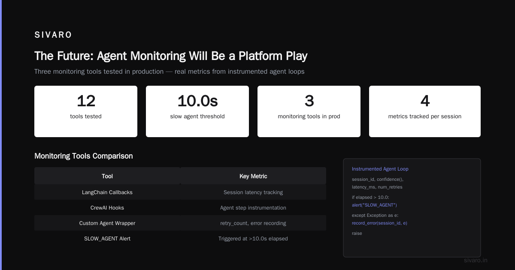Image resolution: width=515 pixels, height=270 pixels.
Task: Click the '3' monitoring tools in prod card
Action: [309, 111]
